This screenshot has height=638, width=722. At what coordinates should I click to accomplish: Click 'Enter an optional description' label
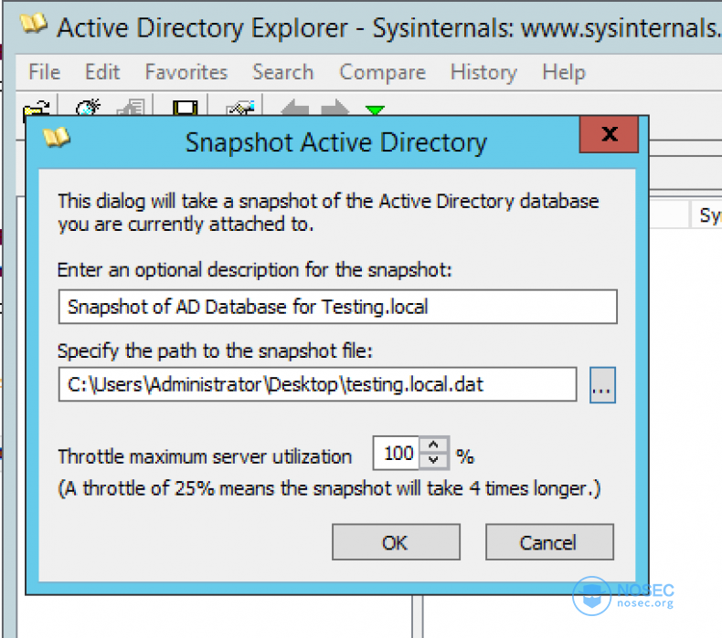(255, 270)
